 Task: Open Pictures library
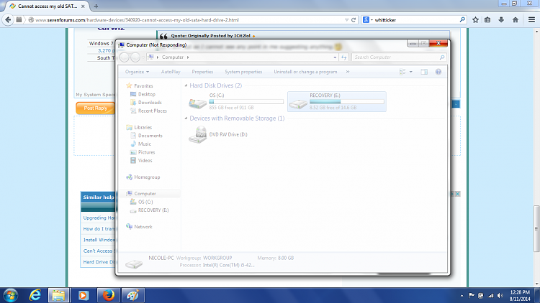pyautogui.click(x=146, y=152)
